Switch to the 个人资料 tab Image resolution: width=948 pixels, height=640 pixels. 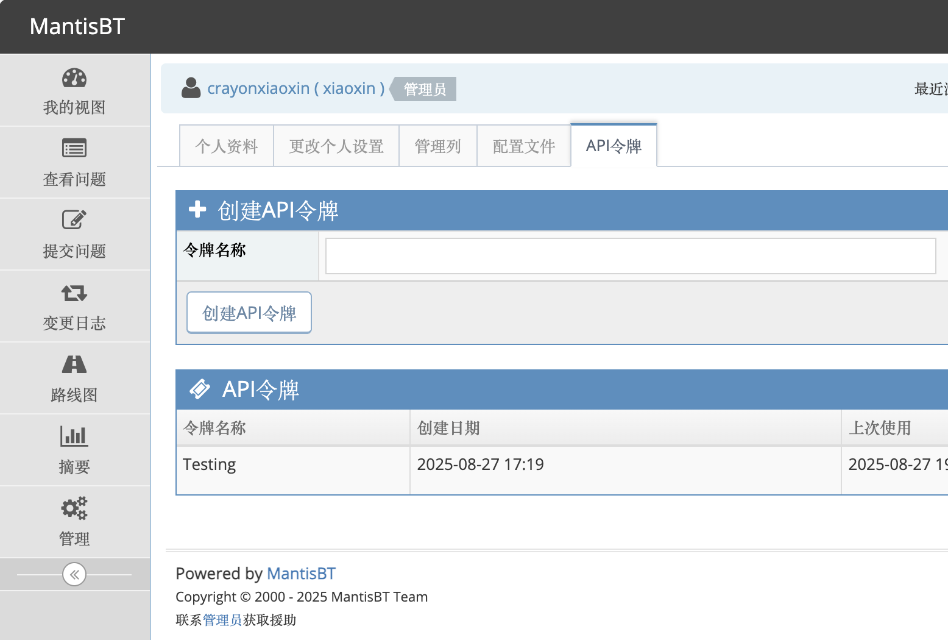point(227,146)
